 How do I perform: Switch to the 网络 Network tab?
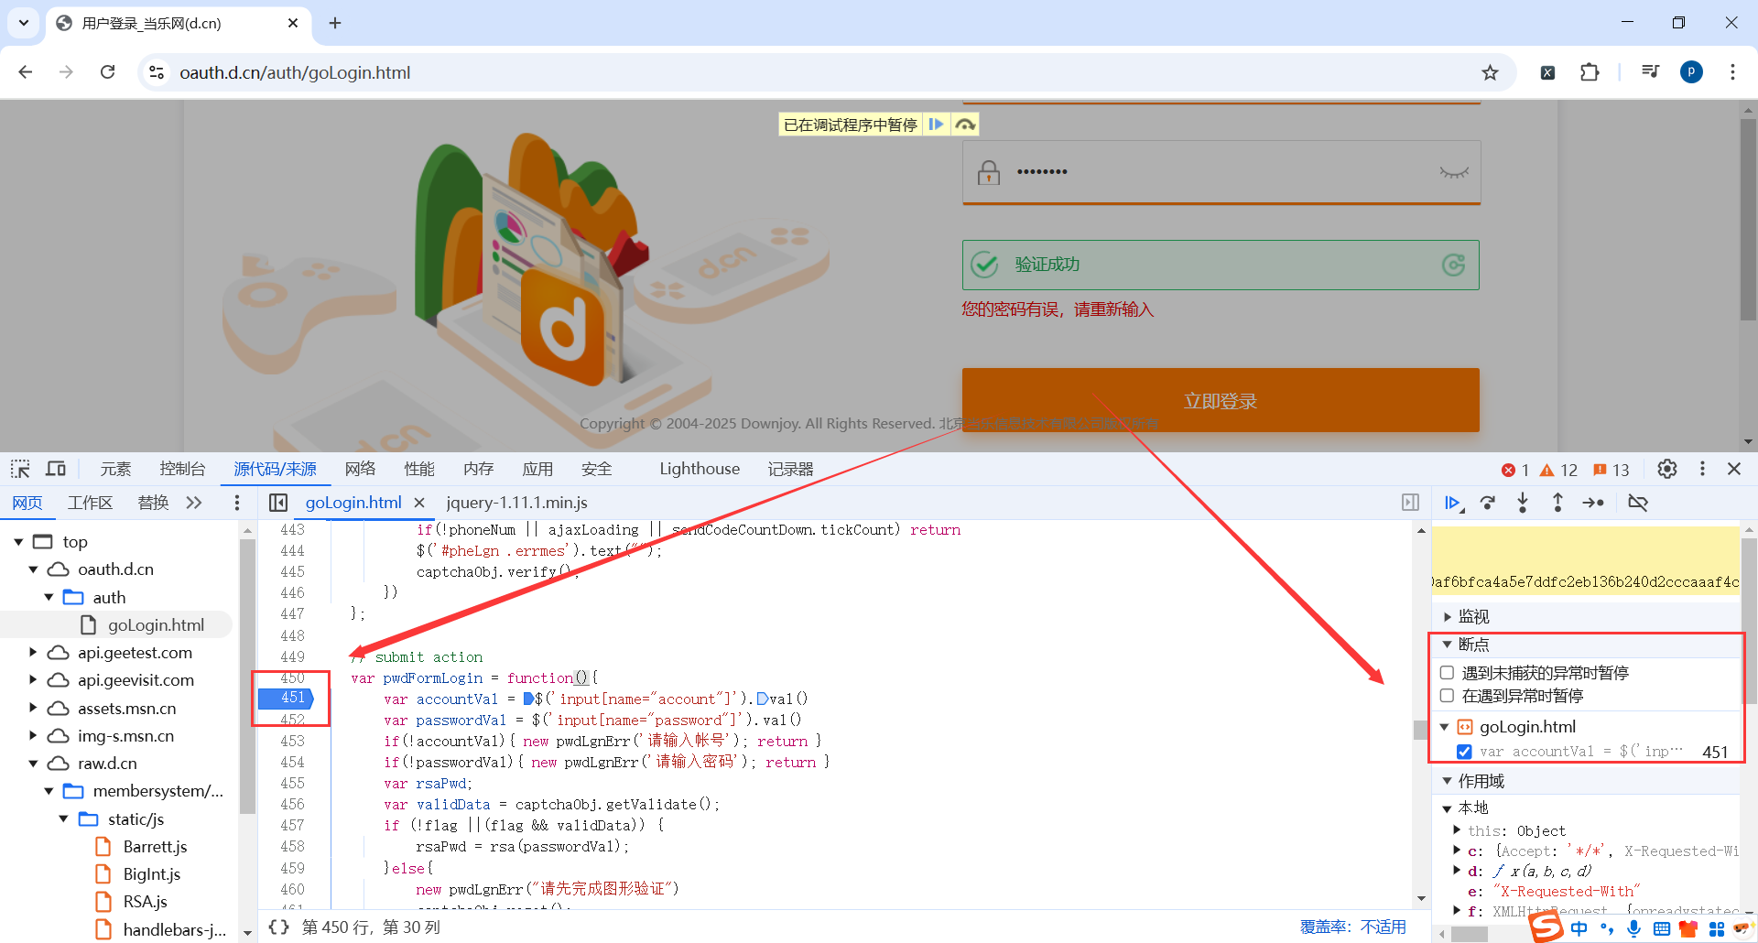361,469
